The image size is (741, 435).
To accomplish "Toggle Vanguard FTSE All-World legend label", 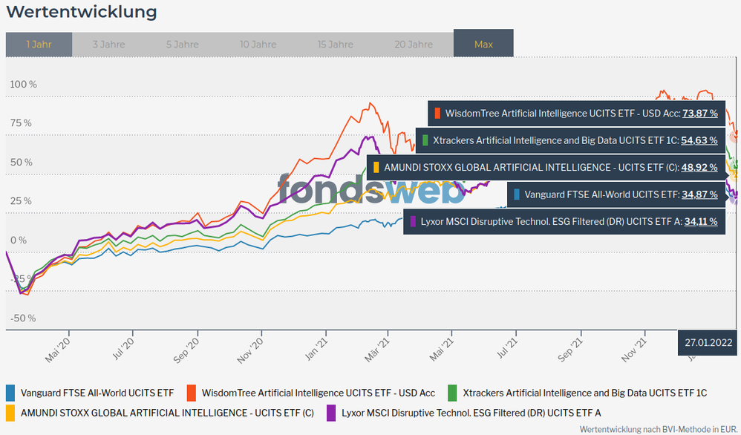I will (x=97, y=393).
